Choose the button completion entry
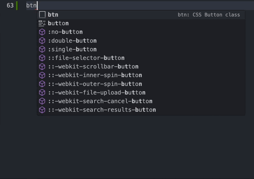 click(x=58, y=23)
